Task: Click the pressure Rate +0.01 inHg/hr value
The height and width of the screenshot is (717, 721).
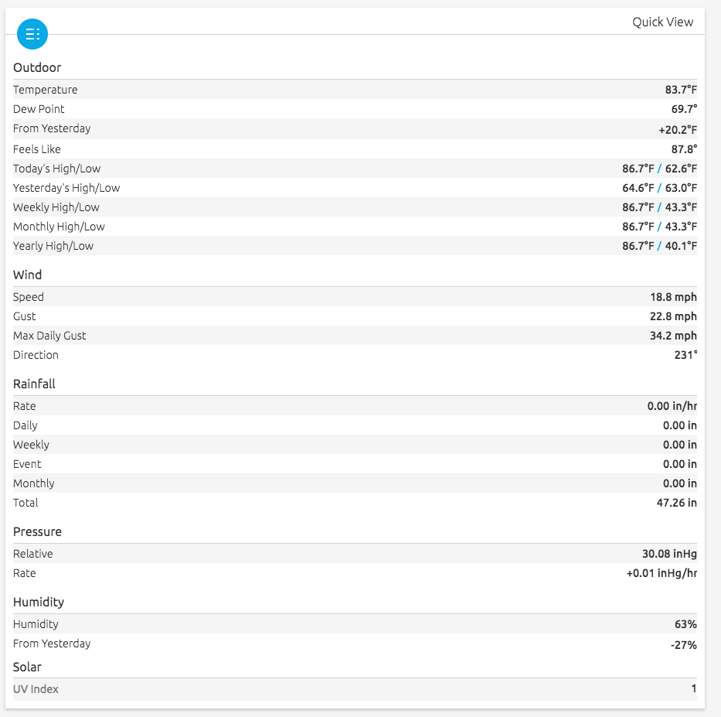Action: pyautogui.click(x=661, y=573)
